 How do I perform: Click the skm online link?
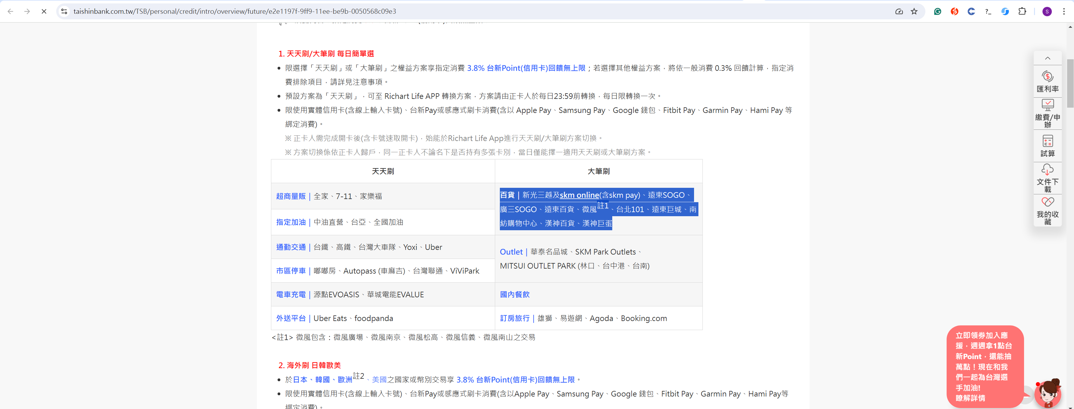coord(579,195)
